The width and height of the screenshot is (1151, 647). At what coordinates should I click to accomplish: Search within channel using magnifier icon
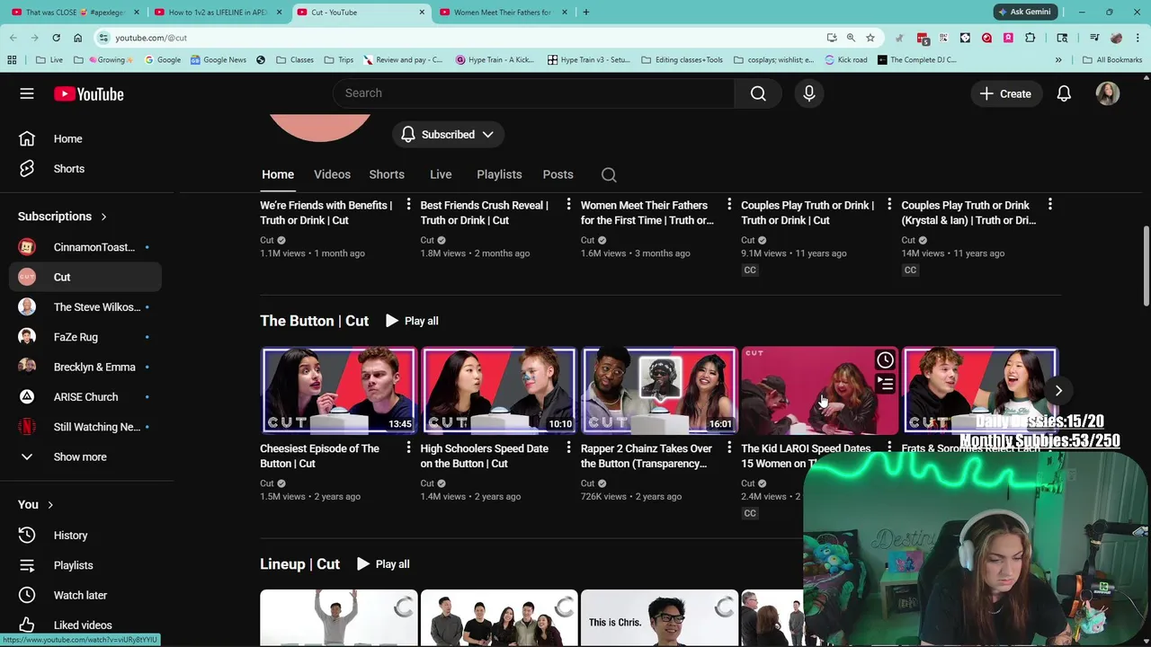point(609,174)
